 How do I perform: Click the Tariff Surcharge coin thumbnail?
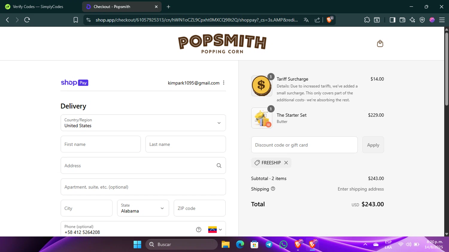point(261,86)
